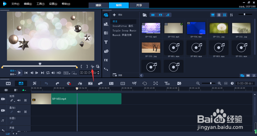257x136 pixels.
Task: Switch to Timeline view
Action: coord(21,83)
